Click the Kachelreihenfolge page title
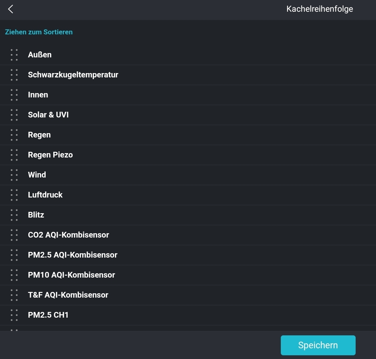The width and height of the screenshot is (376, 359). (319, 9)
